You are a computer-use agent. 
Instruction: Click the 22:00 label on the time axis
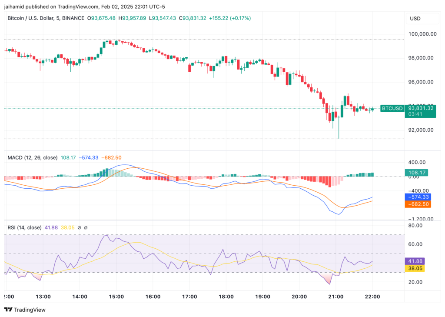click(373, 297)
